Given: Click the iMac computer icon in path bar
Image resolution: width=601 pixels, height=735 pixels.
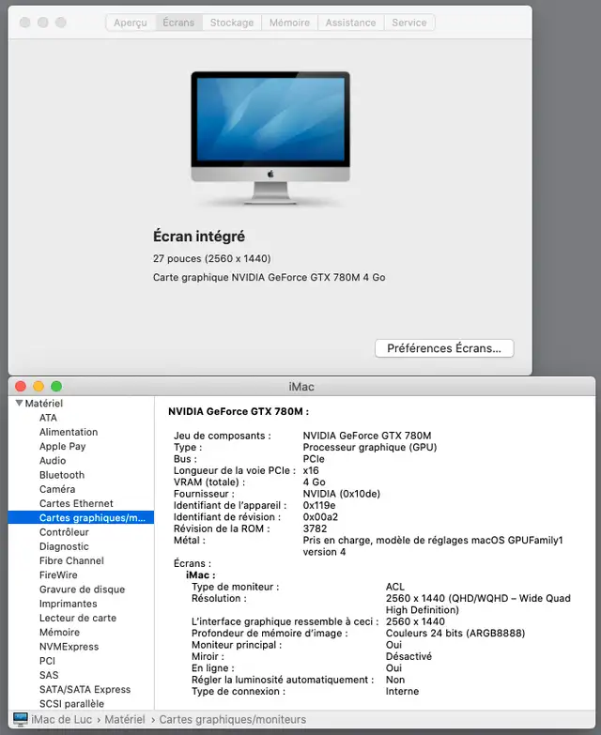Looking at the screenshot, I should tap(20, 719).
